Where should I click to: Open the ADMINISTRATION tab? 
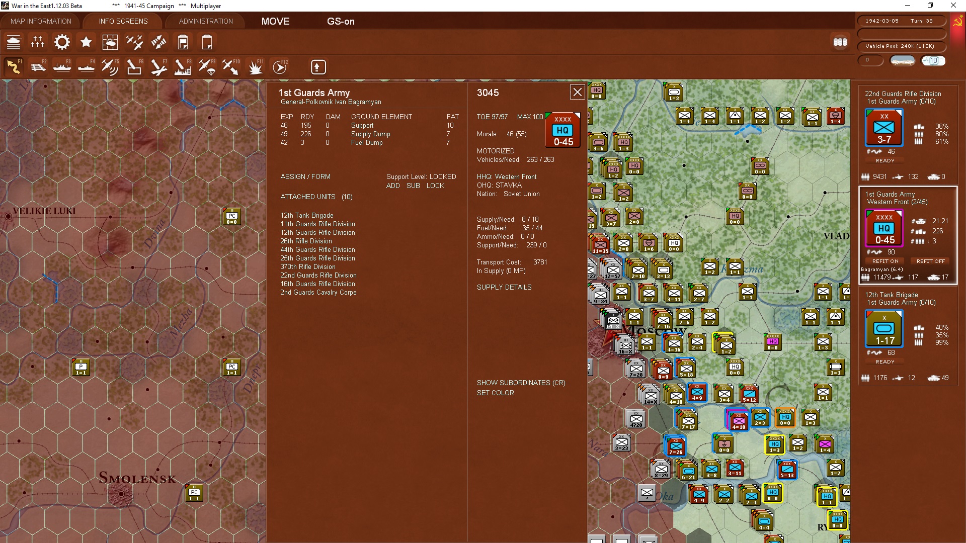206,21
